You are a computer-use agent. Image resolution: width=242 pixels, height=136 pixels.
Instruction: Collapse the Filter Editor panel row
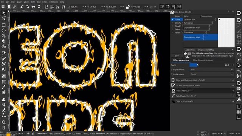click(203, 91)
